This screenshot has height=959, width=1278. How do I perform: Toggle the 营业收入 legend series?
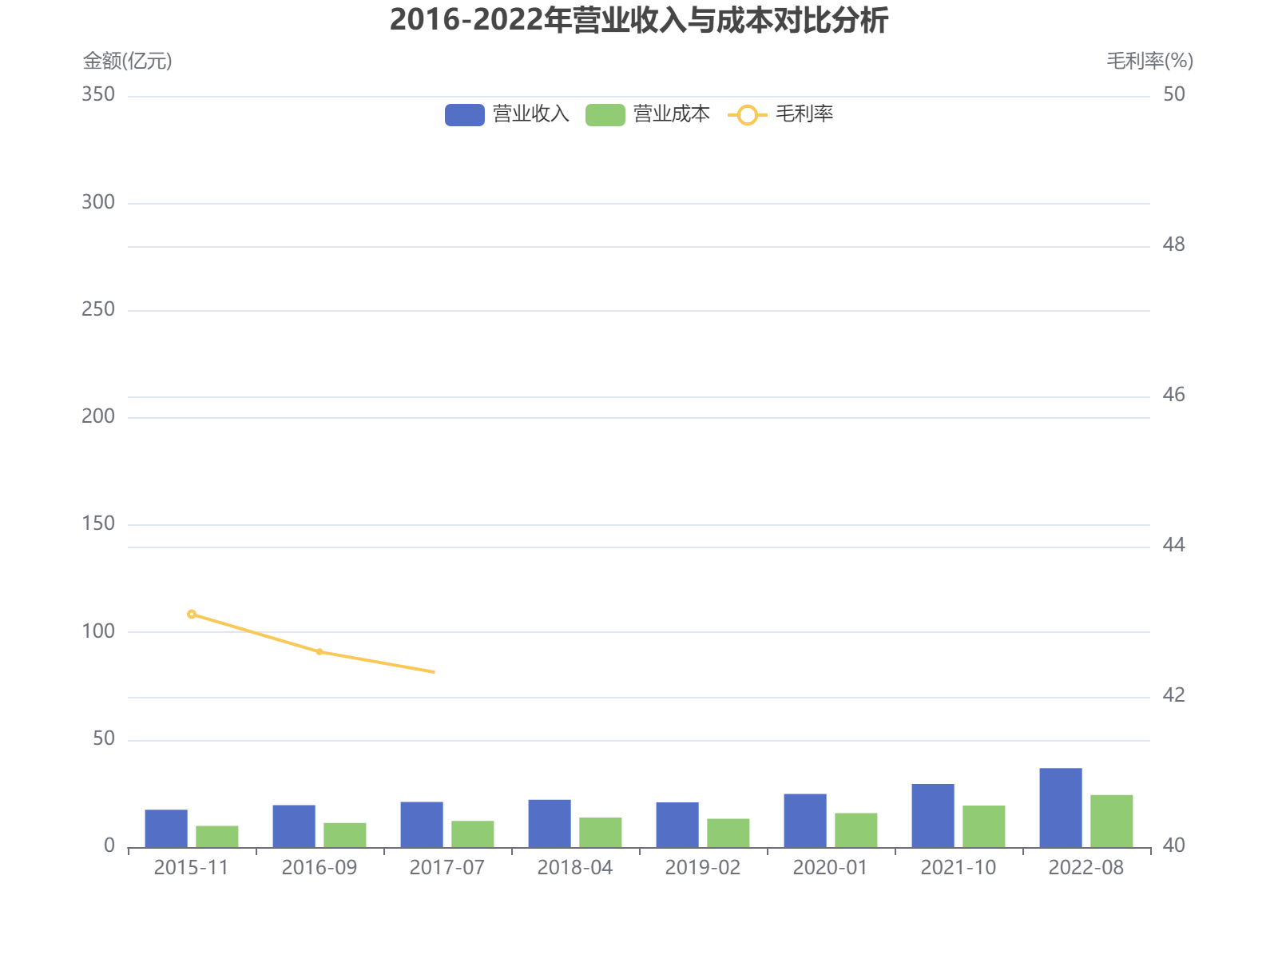pyautogui.click(x=507, y=114)
